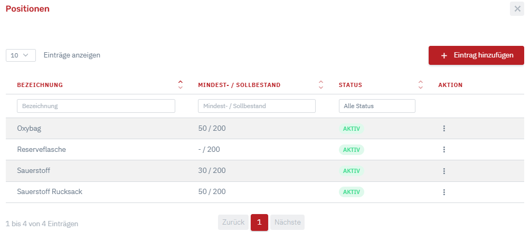The height and width of the screenshot is (232, 530).
Task: Select page 1 in the pagination
Action: 259,223
